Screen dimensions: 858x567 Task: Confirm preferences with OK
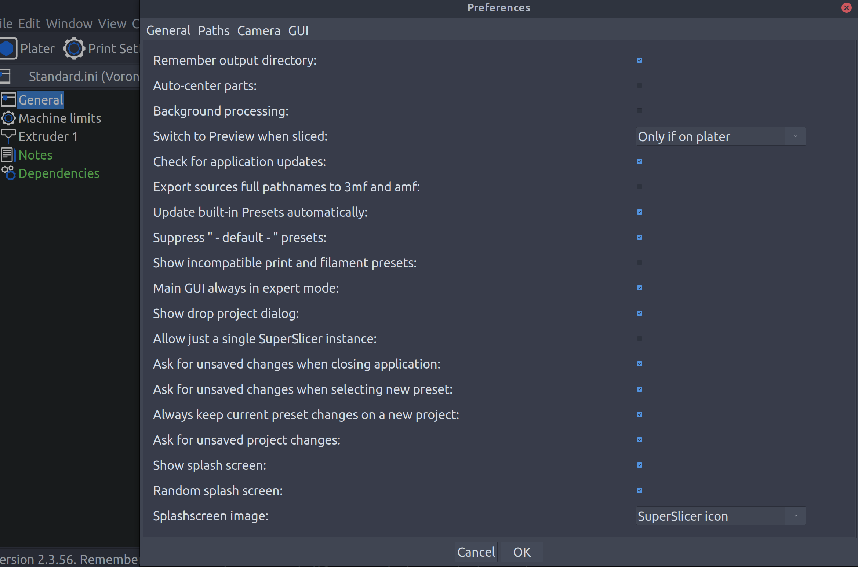(521, 552)
